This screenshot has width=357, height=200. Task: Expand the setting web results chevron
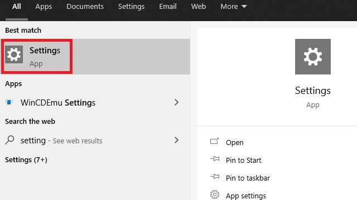[176, 140]
